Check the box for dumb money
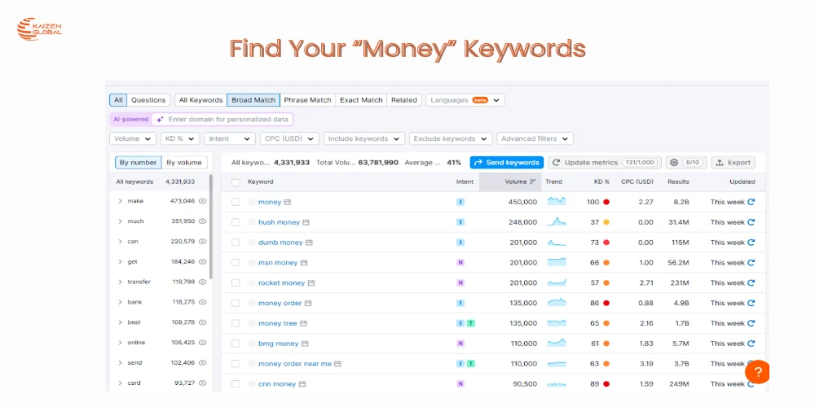815x407 pixels. (236, 243)
